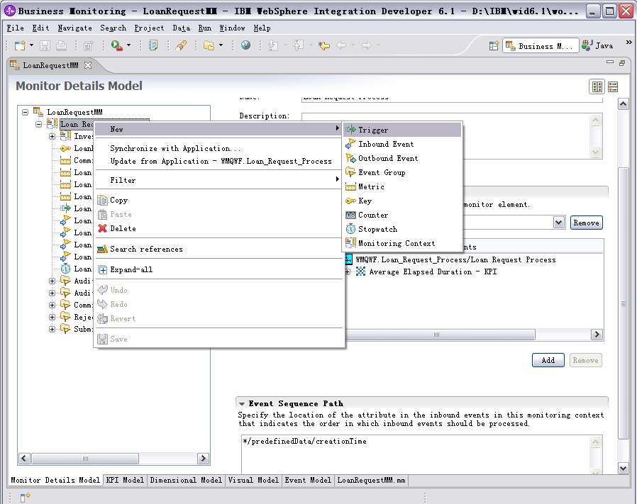Minimize the editor pane

(610, 62)
